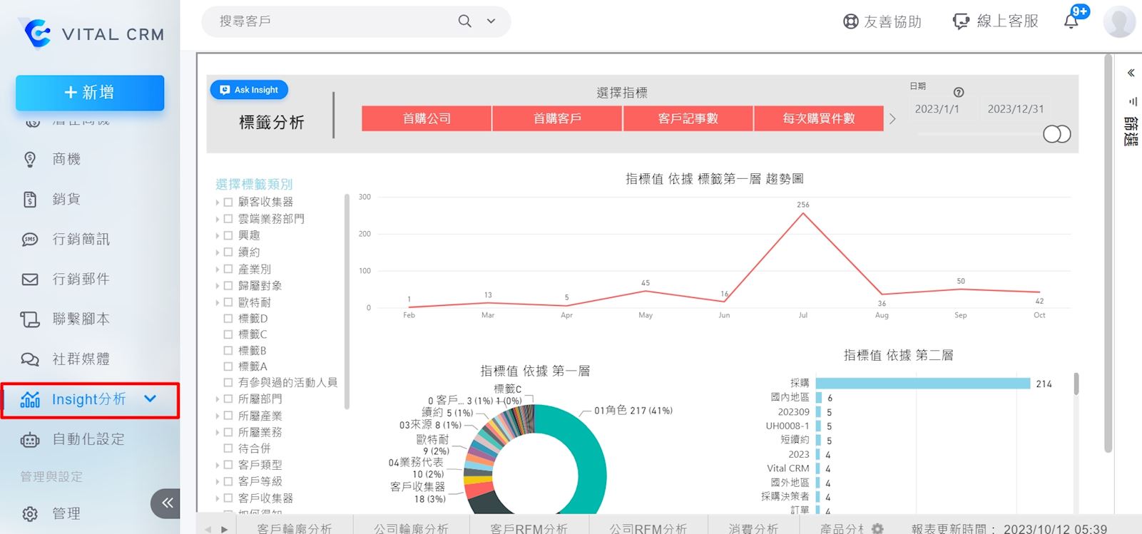Click the date help question mark icon
Viewport: 1142px width, 534px height.
(959, 92)
